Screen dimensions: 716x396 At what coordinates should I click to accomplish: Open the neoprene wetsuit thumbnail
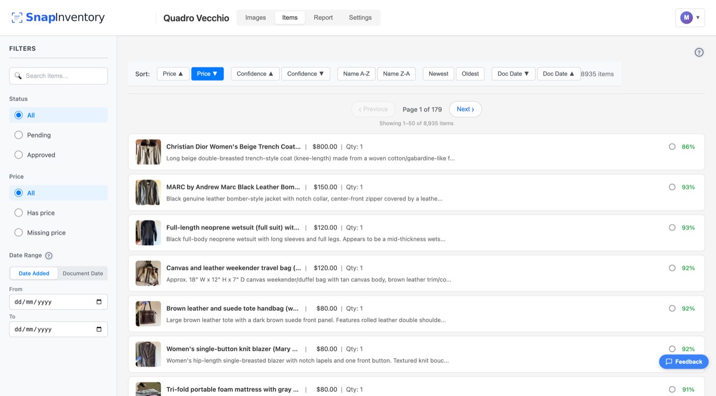(148, 232)
